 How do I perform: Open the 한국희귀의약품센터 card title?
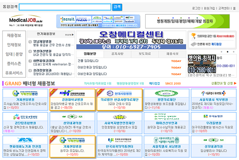[x=119, y=147]
